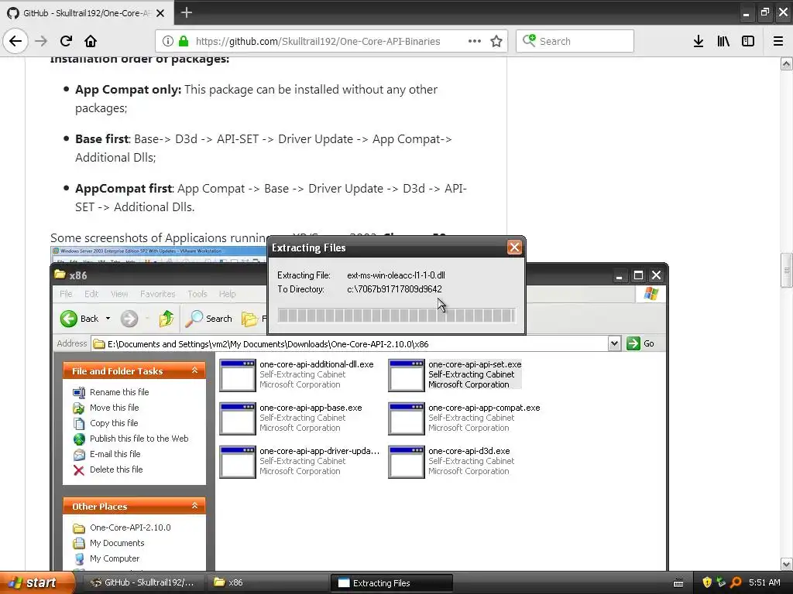The height and width of the screenshot is (594, 793).
Task: Open Explorer's Help menu
Action: (227, 293)
